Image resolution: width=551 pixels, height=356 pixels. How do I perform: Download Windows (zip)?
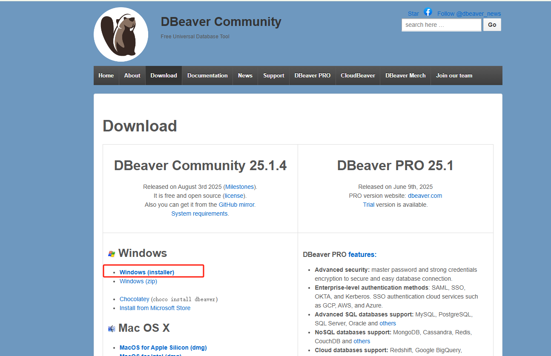pyautogui.click(x=138, y=281)
